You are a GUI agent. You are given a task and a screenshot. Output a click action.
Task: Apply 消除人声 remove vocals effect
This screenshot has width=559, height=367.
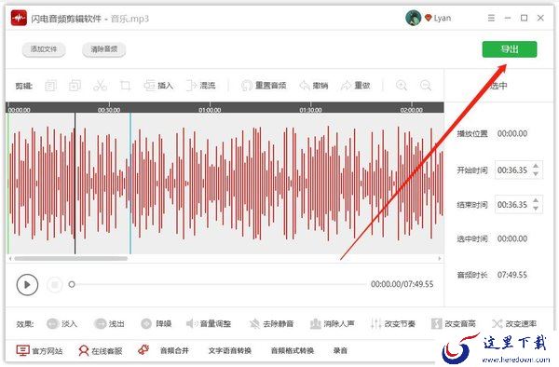tap(333, 323)
